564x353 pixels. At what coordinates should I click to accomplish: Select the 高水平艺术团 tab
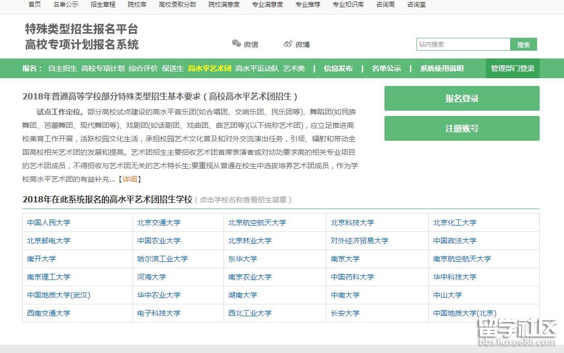209,68
